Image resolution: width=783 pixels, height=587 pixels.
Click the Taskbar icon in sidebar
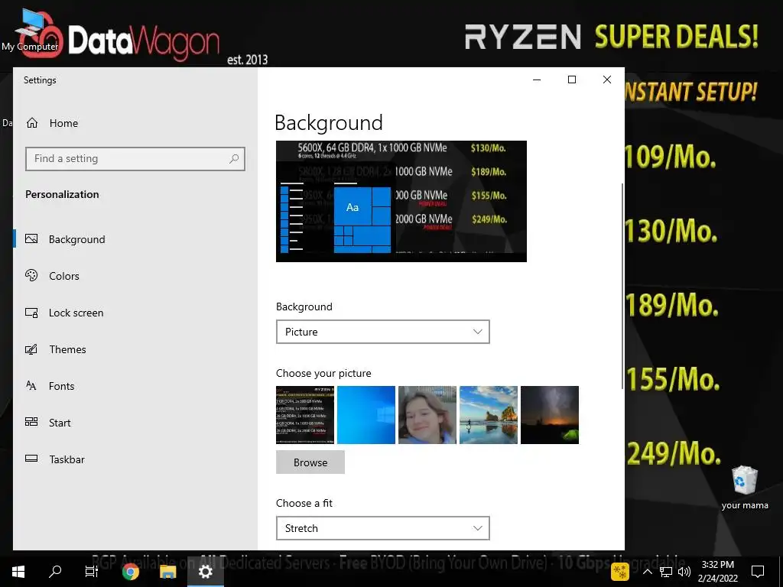coord(31,459)
